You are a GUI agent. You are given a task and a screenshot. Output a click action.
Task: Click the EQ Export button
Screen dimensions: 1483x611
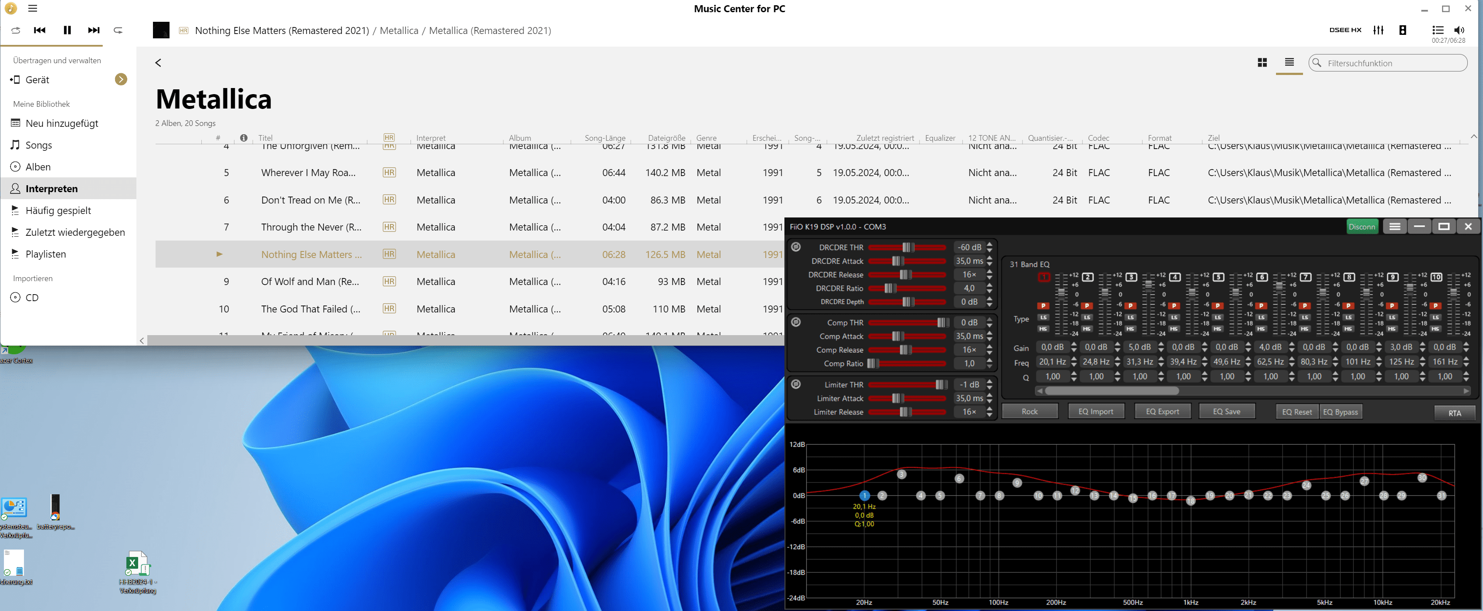pos(1162,412)
